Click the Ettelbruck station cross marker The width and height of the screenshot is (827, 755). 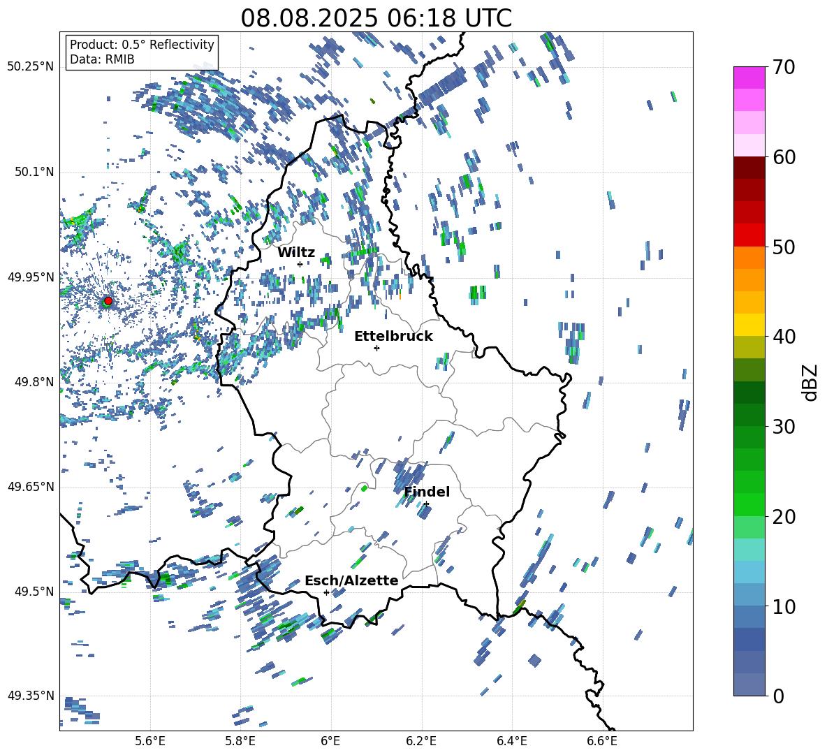[376, 348]
